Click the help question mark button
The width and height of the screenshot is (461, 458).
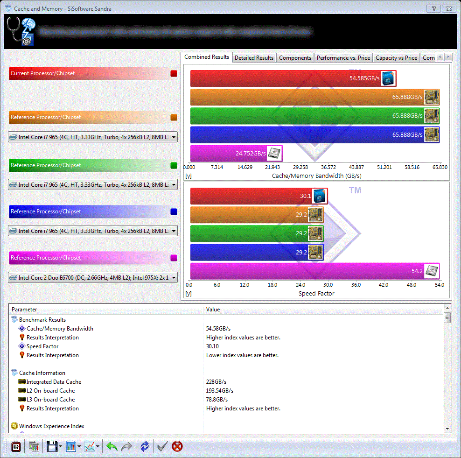433,8
